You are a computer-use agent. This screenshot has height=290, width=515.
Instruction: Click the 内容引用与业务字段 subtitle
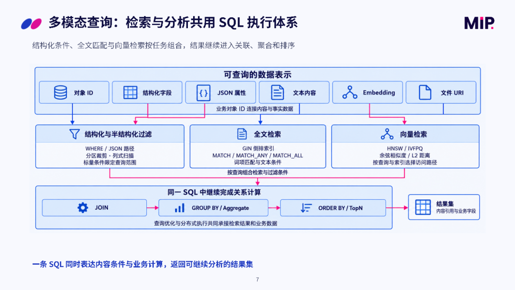[456, 211]
